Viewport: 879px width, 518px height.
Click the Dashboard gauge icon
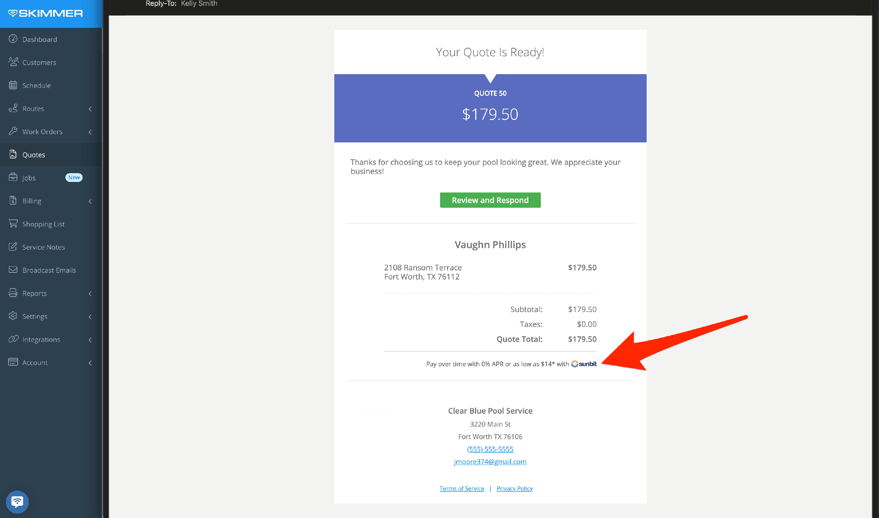(13, 39)
